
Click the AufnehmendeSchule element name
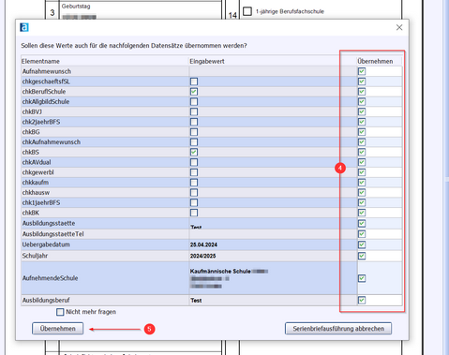(50, 278)
